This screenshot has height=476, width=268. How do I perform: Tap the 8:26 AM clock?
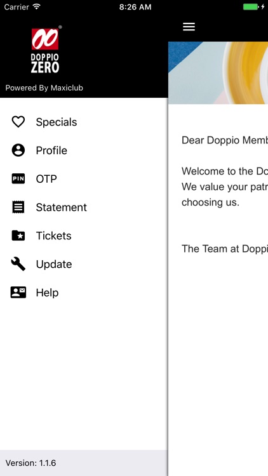(x=135, y=7)
